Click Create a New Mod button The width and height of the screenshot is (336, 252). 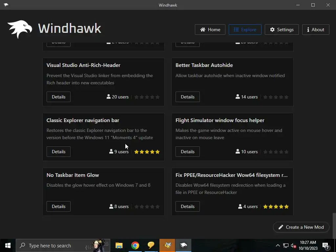coord(301,227)
